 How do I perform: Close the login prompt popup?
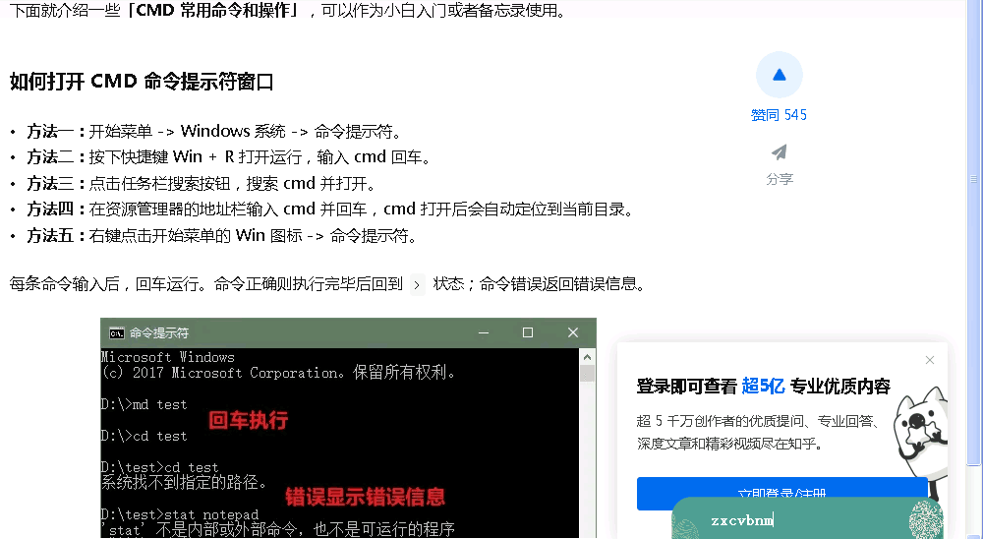pos(930,360)
